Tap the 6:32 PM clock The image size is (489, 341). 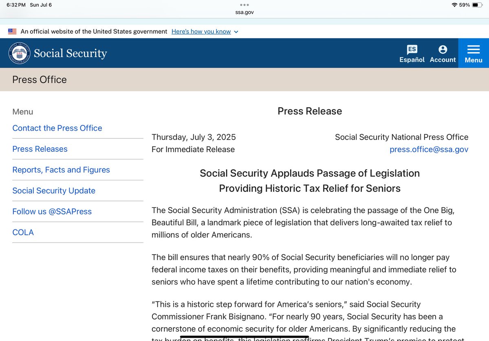coord(16,5)
